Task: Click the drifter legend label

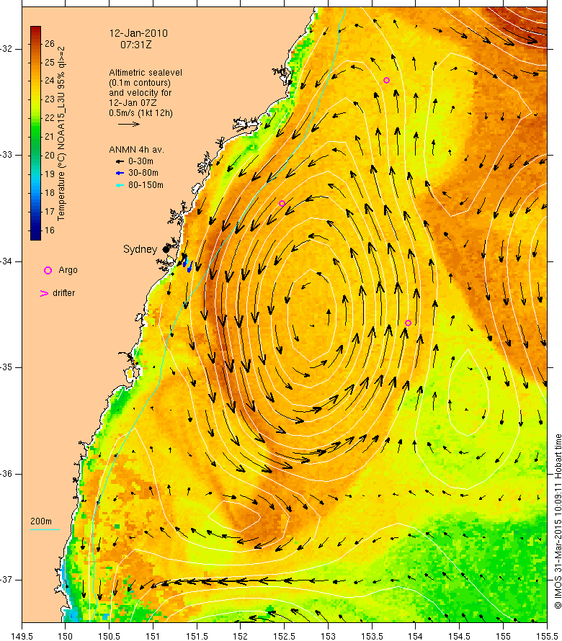Action: coord(64,293)
